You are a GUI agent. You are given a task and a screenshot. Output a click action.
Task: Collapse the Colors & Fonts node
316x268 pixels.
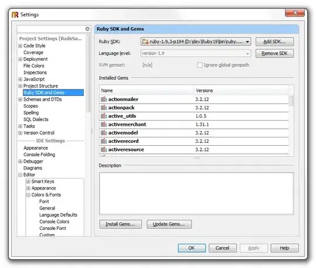click(x=28, y=195)
